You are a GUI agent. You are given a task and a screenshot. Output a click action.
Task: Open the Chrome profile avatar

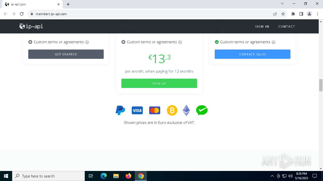click(x=309, y=14)
